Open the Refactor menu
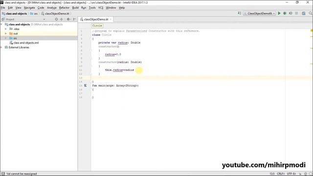The width and height of the screenshot is (313, 176). (x=64, y=8)
